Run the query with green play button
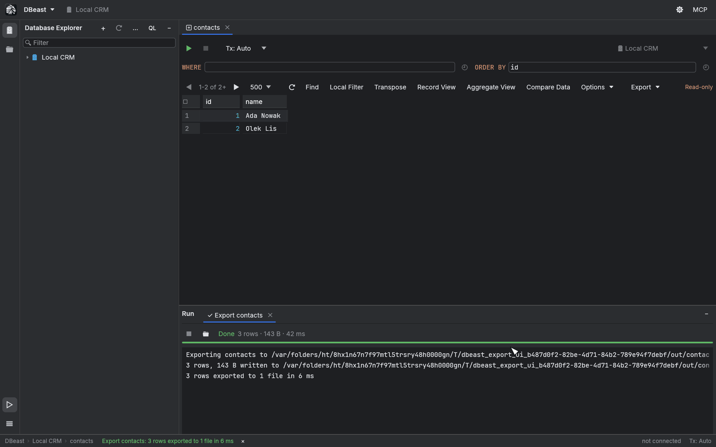The height and width of the screenshot is (447, 716). click(x=189, y=48)
